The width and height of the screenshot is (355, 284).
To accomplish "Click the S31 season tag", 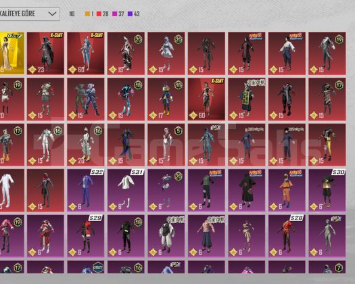I will (137, 172).
